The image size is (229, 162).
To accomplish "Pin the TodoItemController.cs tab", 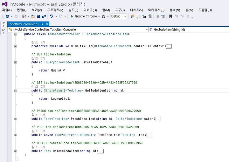I will click(42, 24).
